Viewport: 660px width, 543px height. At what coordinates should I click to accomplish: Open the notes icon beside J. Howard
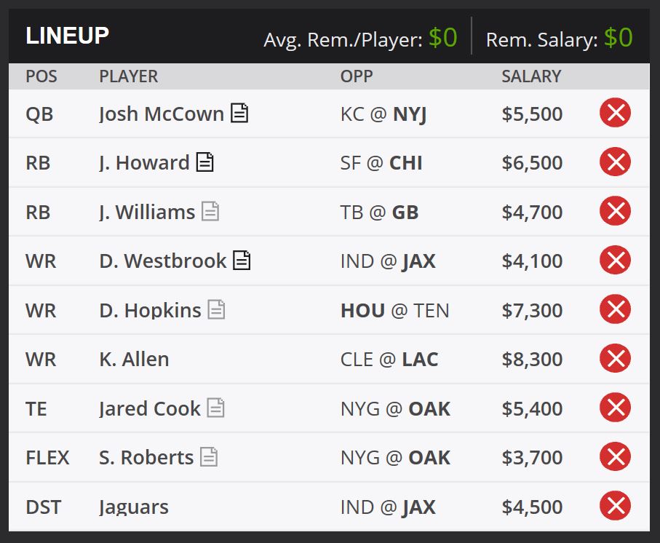[x=205, y=162]
